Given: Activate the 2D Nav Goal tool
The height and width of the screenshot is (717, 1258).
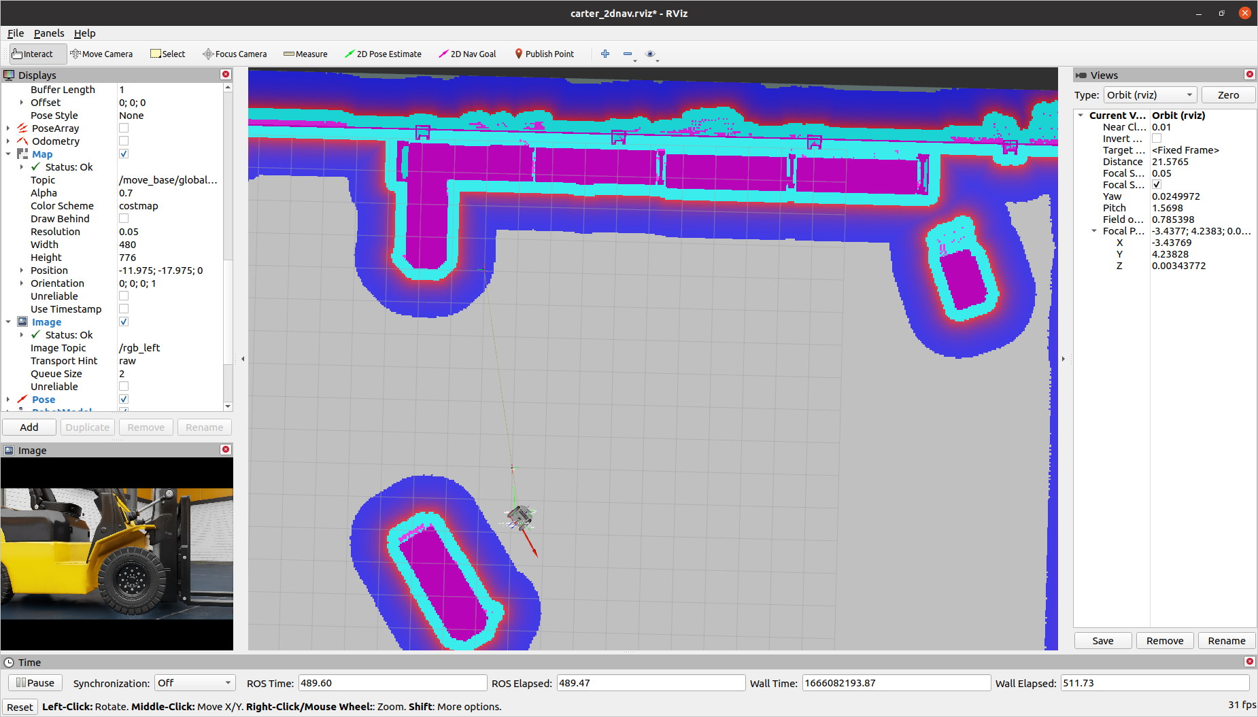Looking at the screenshot, I should (x=467, y=54).
